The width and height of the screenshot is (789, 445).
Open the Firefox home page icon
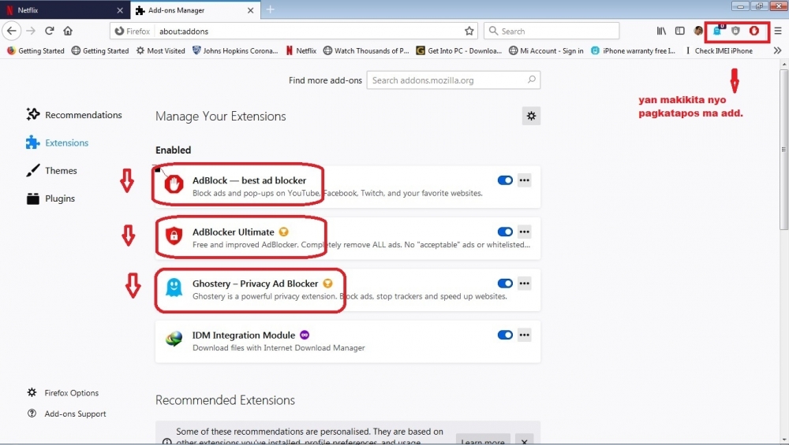coord(68,31)
